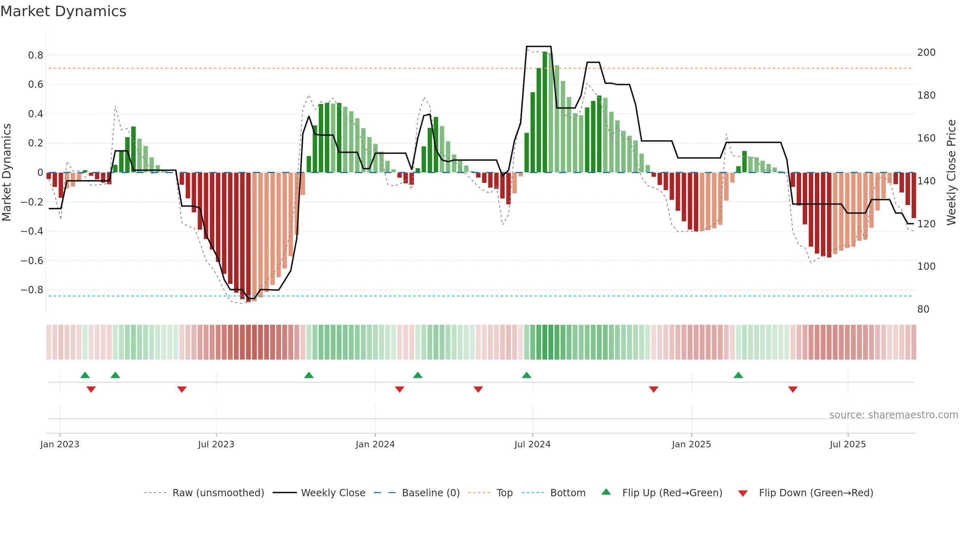
Task: Click the red flip-down marker between Jan and Jul 2024
Action: 478,389
